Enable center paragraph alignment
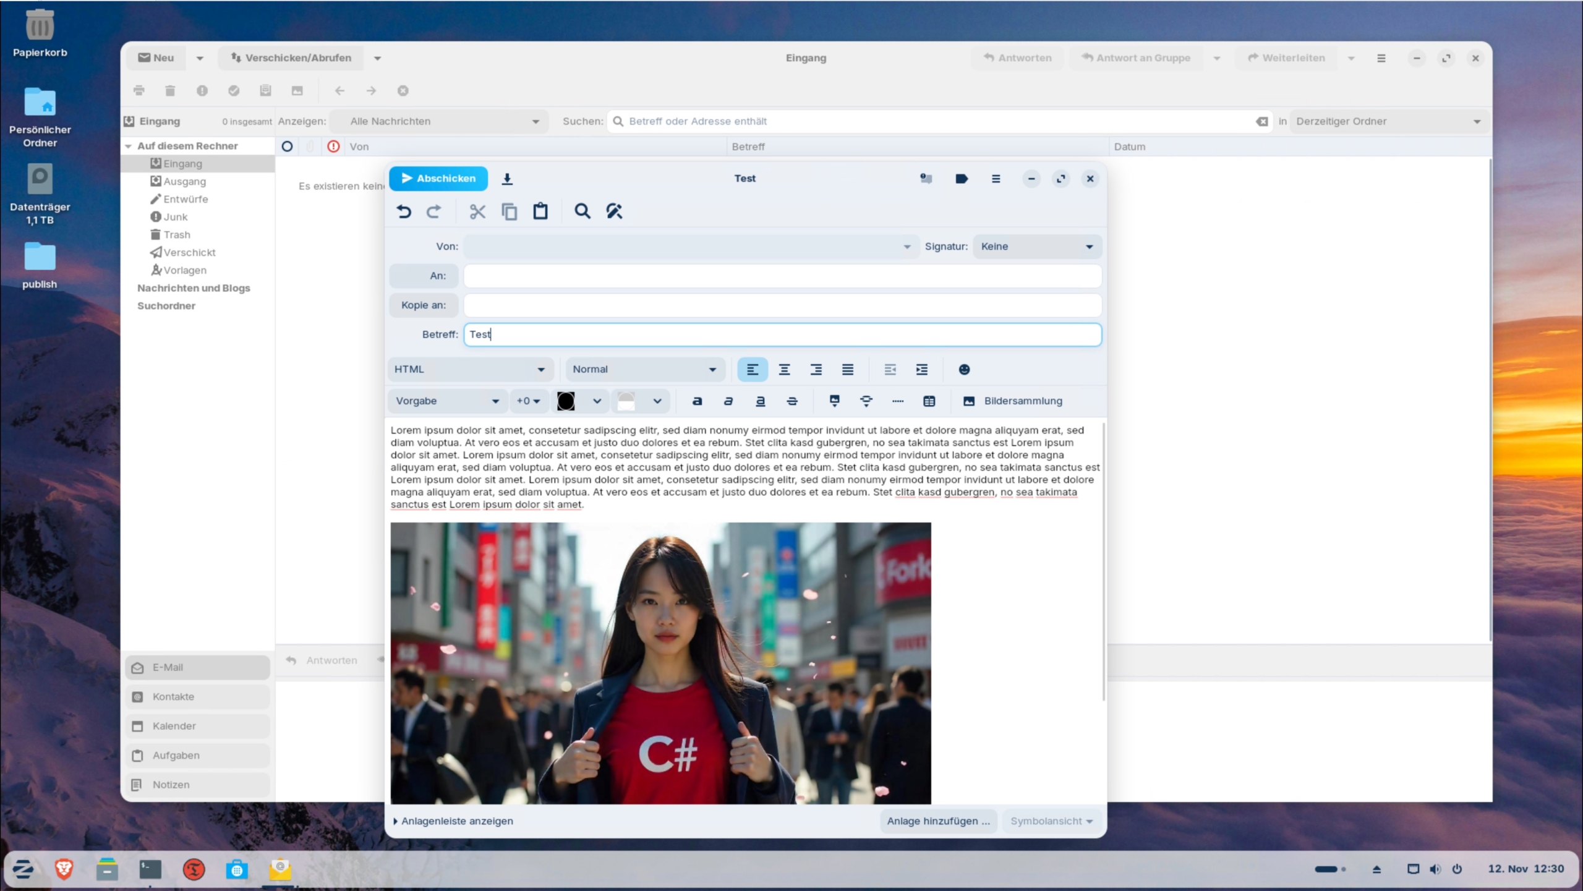 tap(784, 370)
